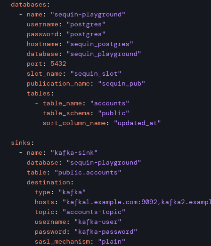The width and height of the screenshot is (211, 246).
Task: Click the "destination:" key
Action: (x=50, y=183)
